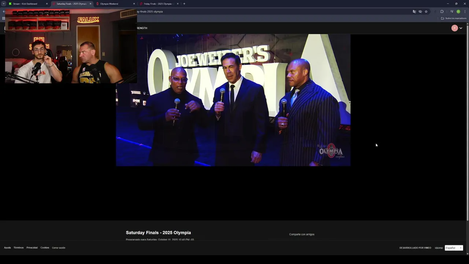Click the pink F user avatar on the page
The height and width of the screenshot is (264, 469).
(455, 28)
